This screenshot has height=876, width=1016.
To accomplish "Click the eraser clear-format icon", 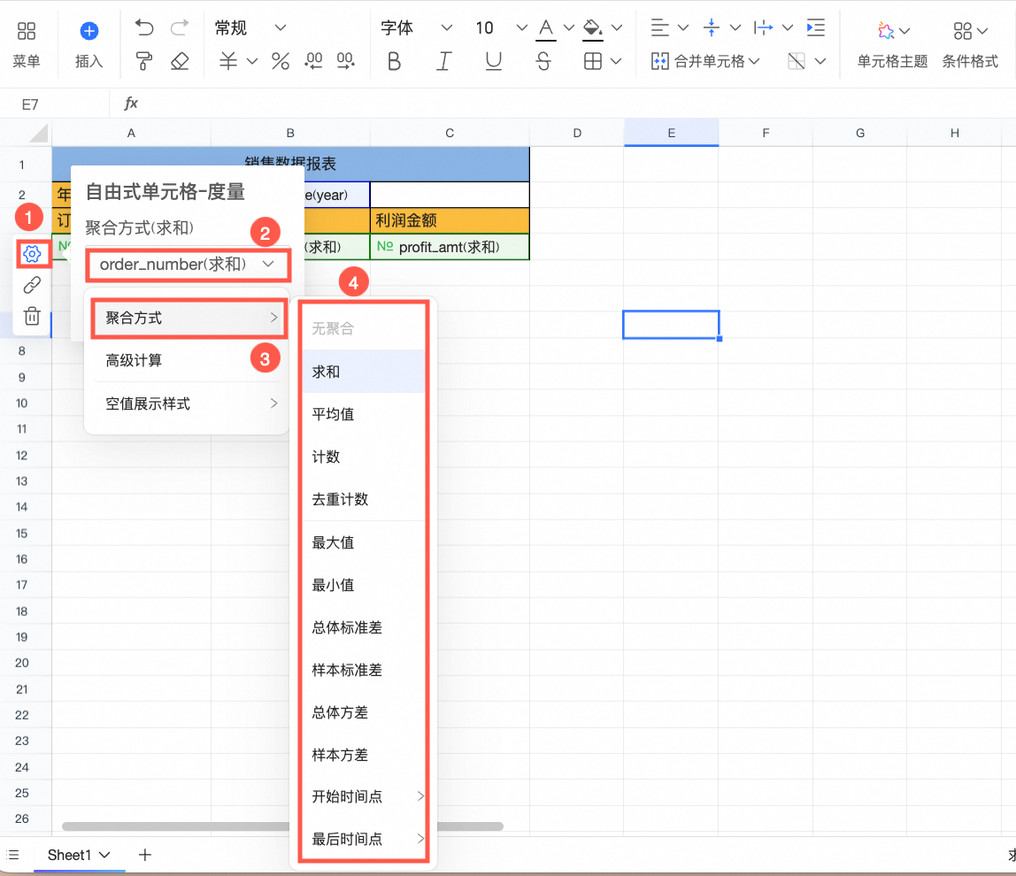I will [x=179, y=61].
